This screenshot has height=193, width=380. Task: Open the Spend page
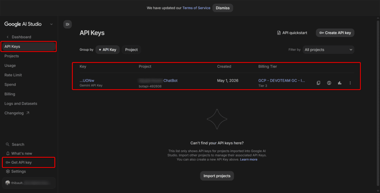(10, 84)
